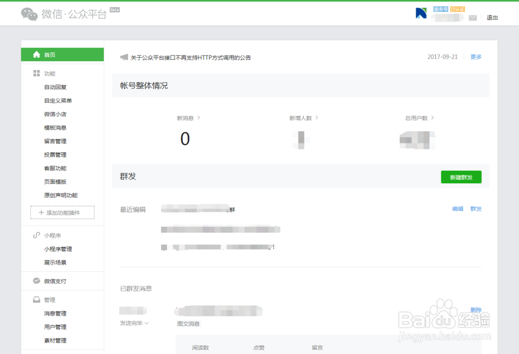The width and height of the screenshot is (519, 354).
Task: Log out via 退出 at top right
Action: click(x=492, y=17)
